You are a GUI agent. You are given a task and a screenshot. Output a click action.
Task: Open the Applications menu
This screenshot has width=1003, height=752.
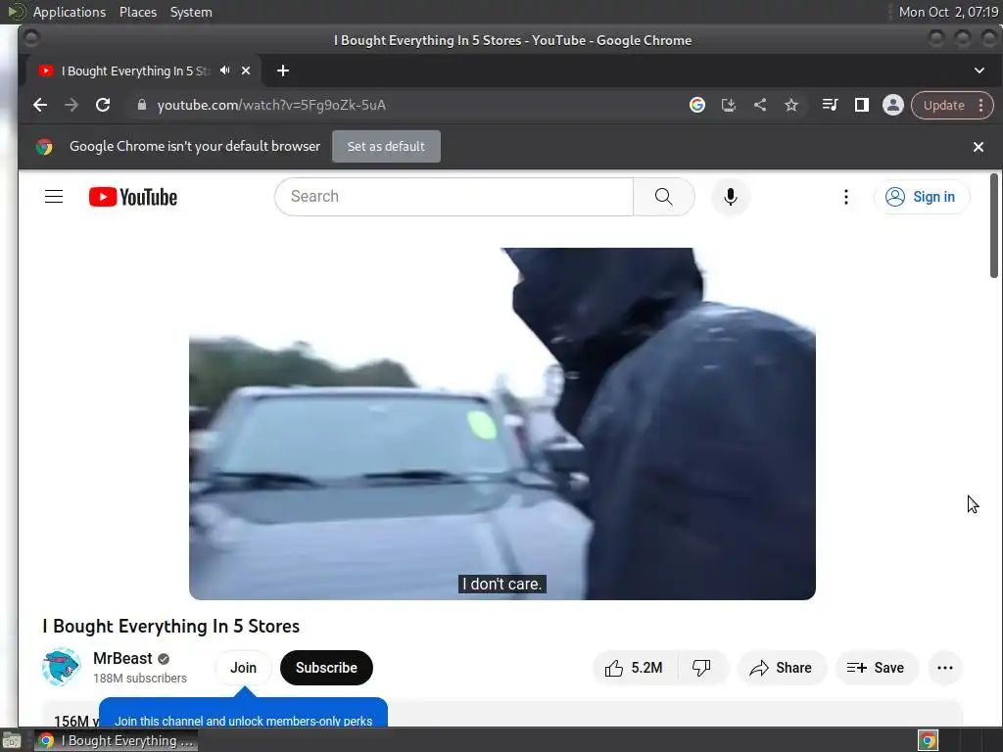tap(70, 12)
